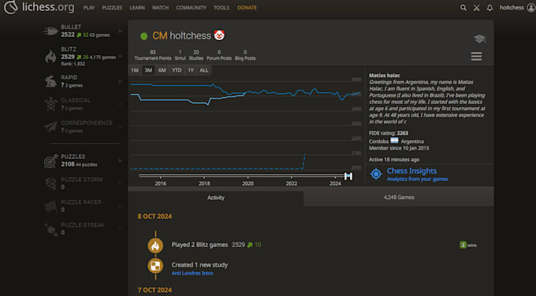The image size is (536, 296).
Task: Click the Puzzle Storm icon
Action: [x=51, y=183]
